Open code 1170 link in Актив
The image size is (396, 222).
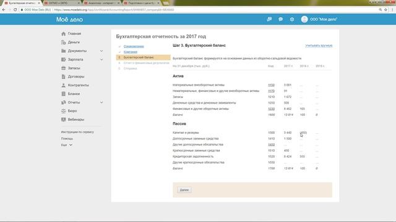(x=271, y=91)
